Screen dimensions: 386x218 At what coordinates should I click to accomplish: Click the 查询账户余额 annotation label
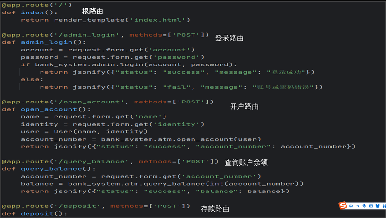pos(246,162)
